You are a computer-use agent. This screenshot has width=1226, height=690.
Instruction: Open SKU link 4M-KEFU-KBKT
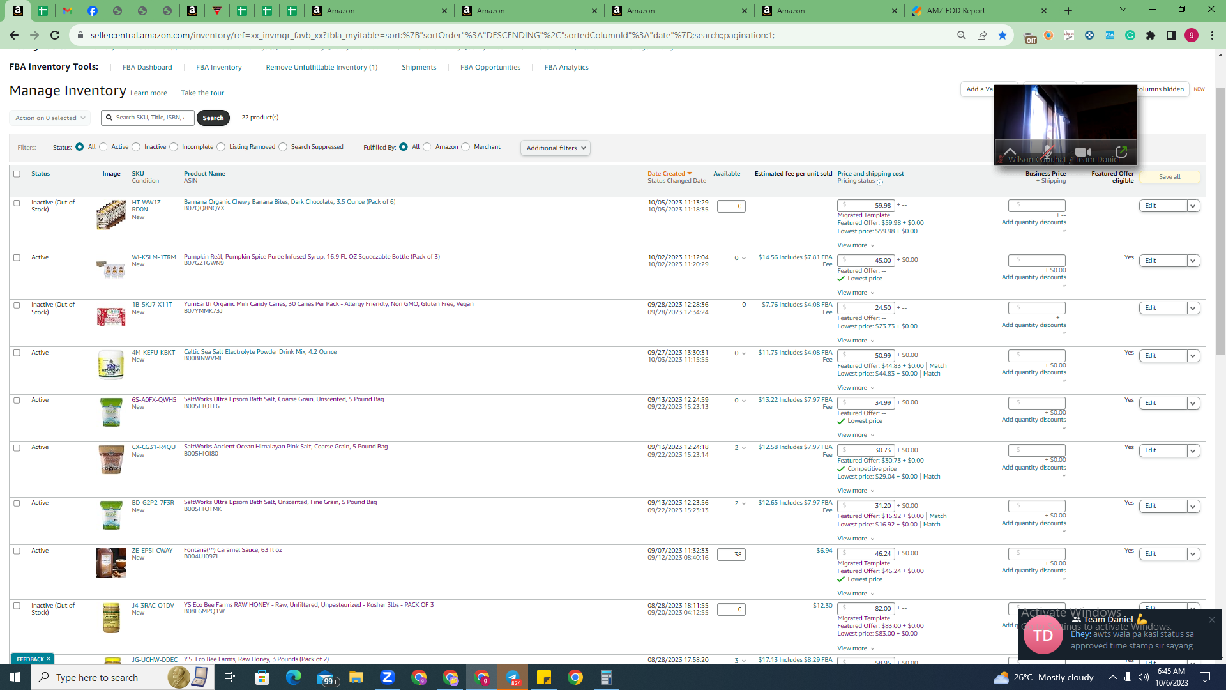click(x=153, y=353)
